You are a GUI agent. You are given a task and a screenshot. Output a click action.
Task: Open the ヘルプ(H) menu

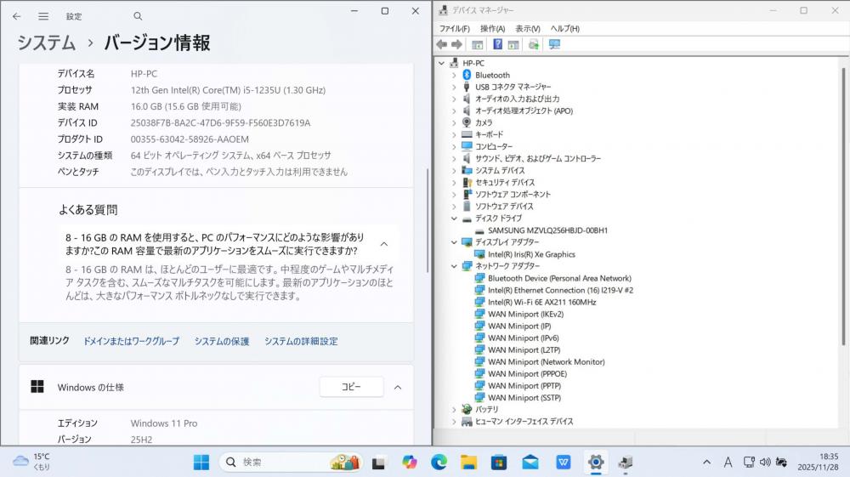pyautogui.click(x=565, y=28)
